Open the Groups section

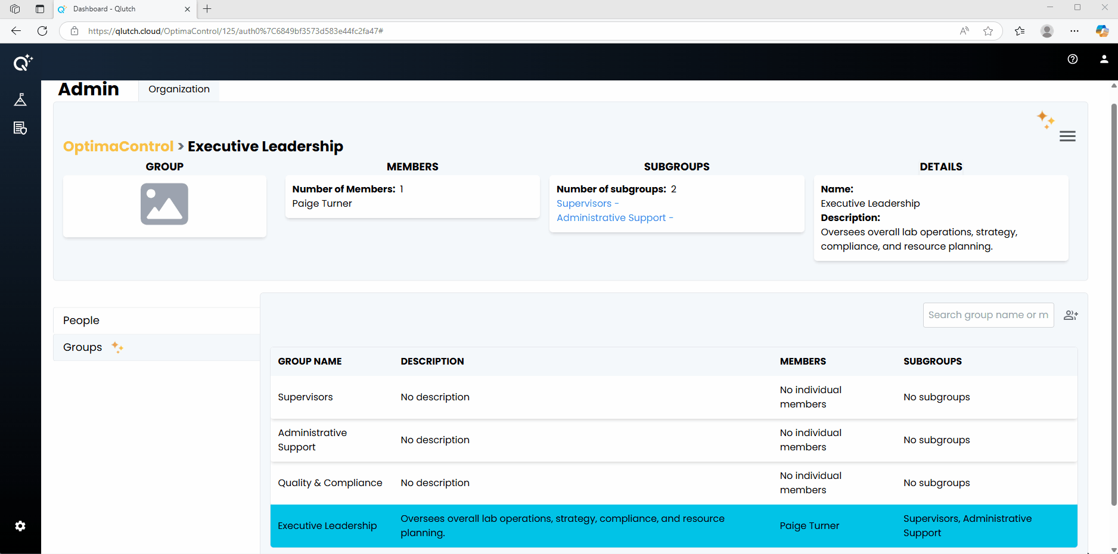click(156, 347)
